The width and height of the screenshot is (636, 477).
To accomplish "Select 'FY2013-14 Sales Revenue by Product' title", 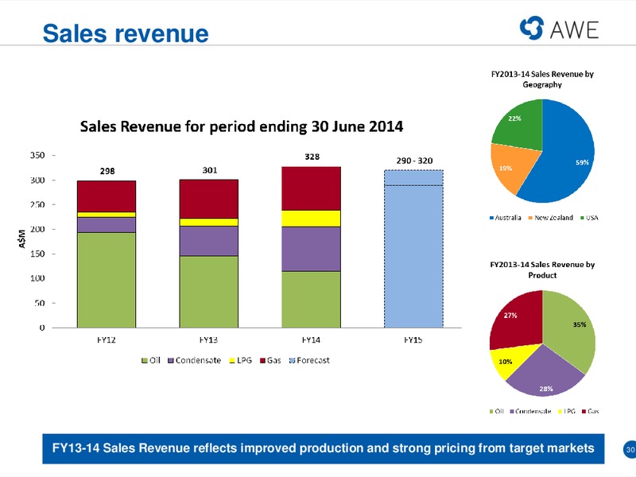I will (542, 270).
